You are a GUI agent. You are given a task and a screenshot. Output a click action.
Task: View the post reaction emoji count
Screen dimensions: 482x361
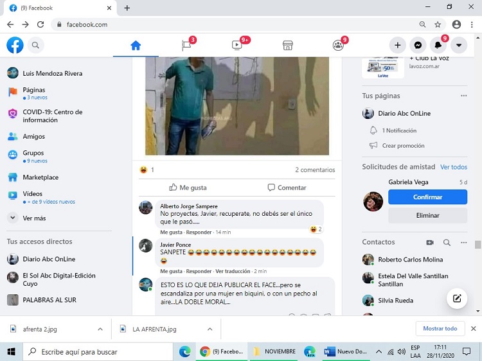147,170
